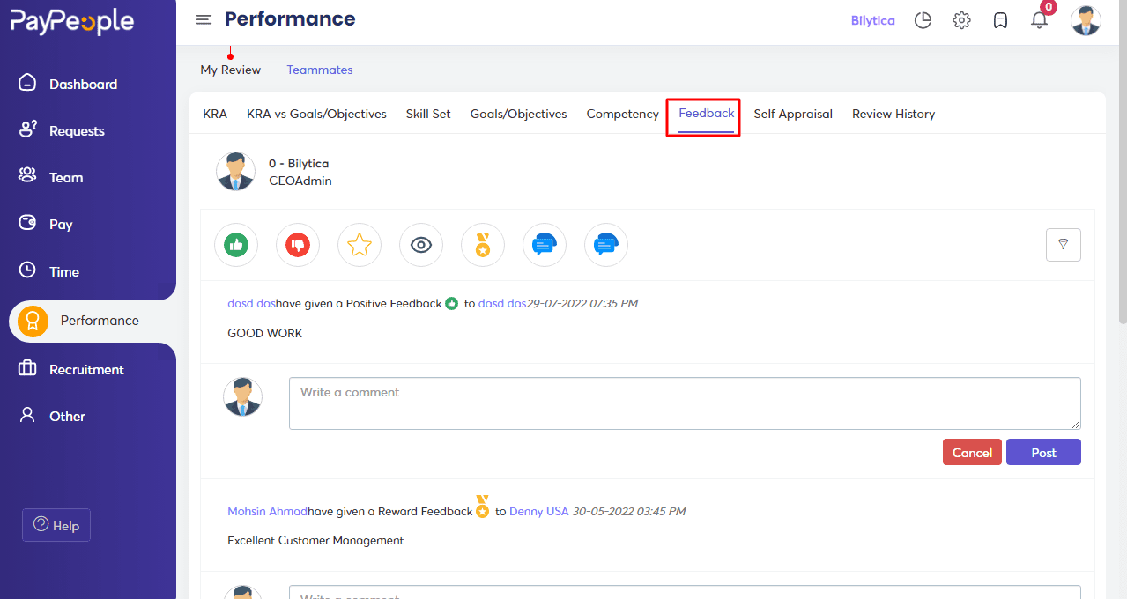This screenshot has height=599, width=1127.
Task: Toggle the eye visibility feedback filter
Action: pyautogui.click(x=421, y=245)
